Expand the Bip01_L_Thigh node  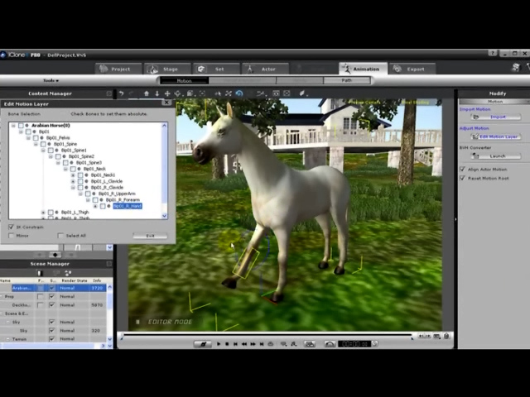click(x=43, y=213)
